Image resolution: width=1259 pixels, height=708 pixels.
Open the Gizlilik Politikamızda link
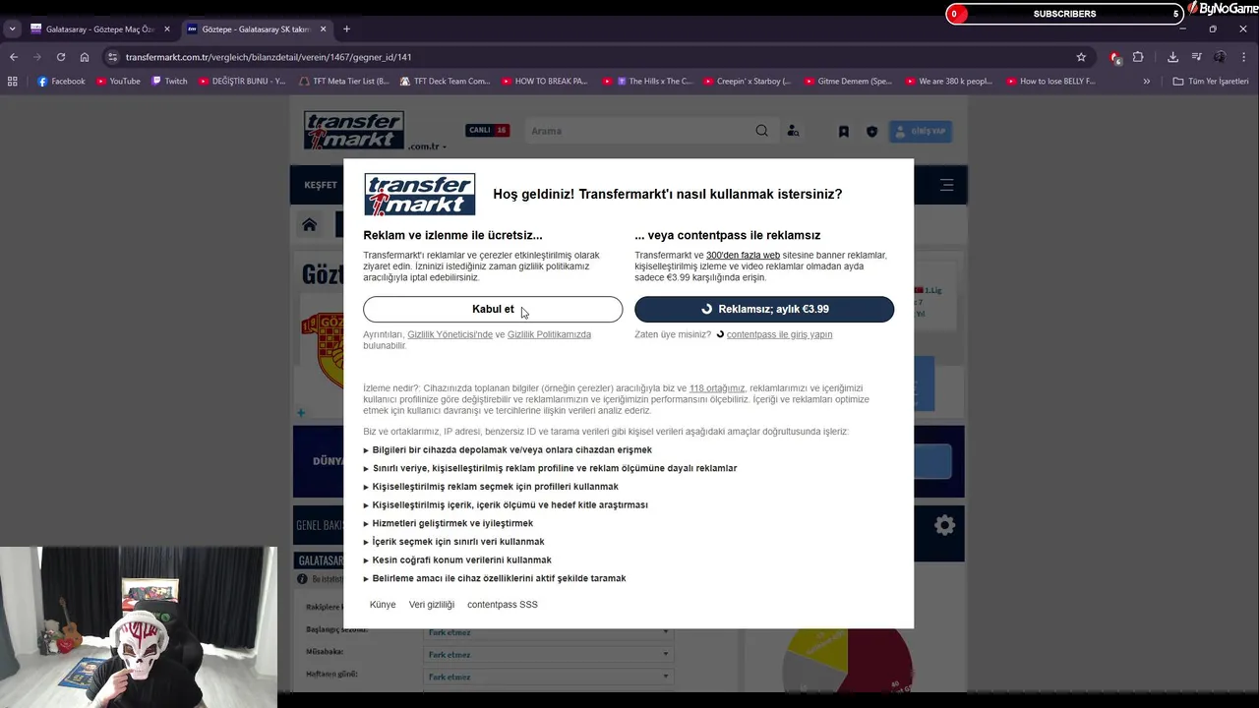point(549,334)
